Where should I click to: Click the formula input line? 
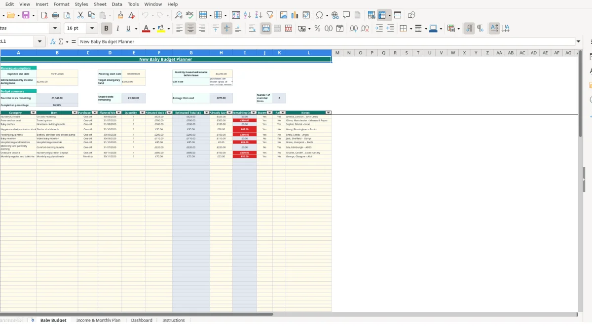point(326,42)
